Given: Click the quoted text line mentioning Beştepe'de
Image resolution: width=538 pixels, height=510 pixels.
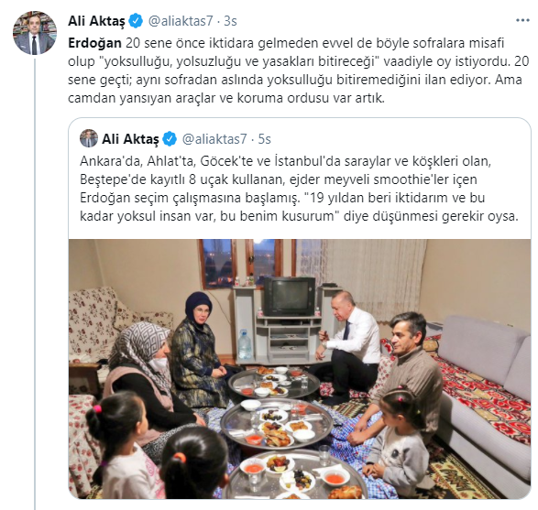Looking at the screenshot, I should click(279, 179).
